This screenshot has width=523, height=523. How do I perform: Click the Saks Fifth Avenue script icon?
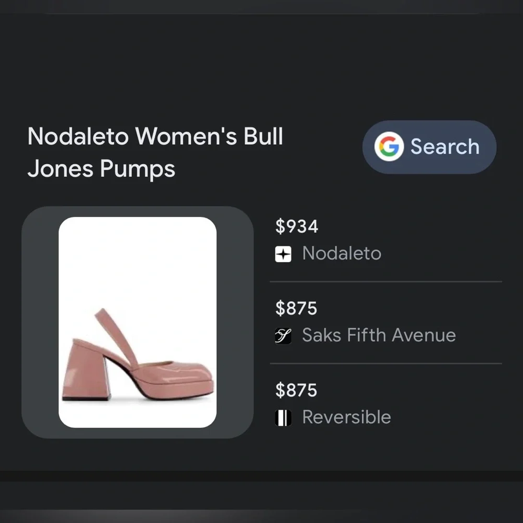(x=283, y=336)
